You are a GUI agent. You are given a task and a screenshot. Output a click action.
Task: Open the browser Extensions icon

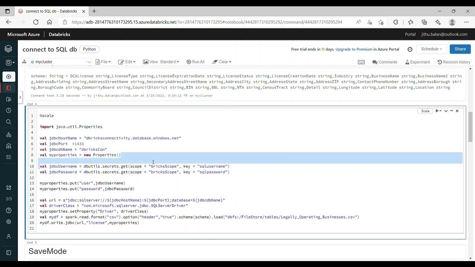tap(396, 22)
